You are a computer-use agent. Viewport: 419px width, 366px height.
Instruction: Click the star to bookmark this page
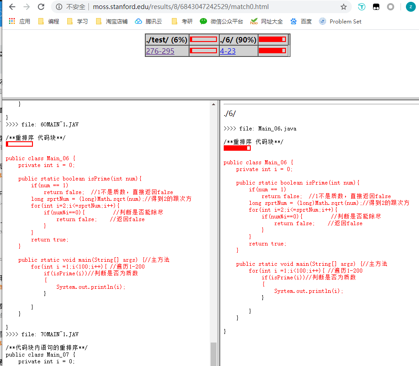click(x=344, y=7)
